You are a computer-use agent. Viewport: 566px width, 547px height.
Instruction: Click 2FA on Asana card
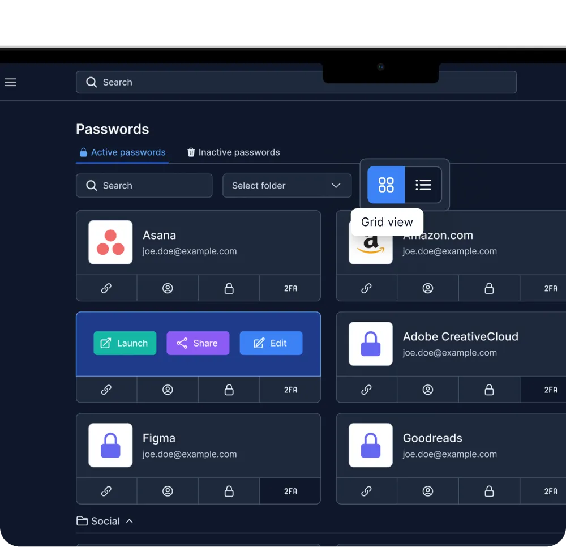point(290,288)
